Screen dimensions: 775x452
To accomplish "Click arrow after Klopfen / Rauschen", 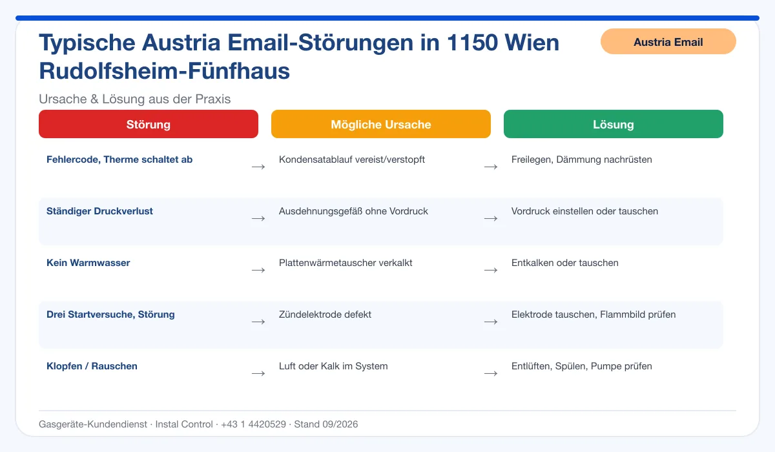I will click(x=258, y=373).
